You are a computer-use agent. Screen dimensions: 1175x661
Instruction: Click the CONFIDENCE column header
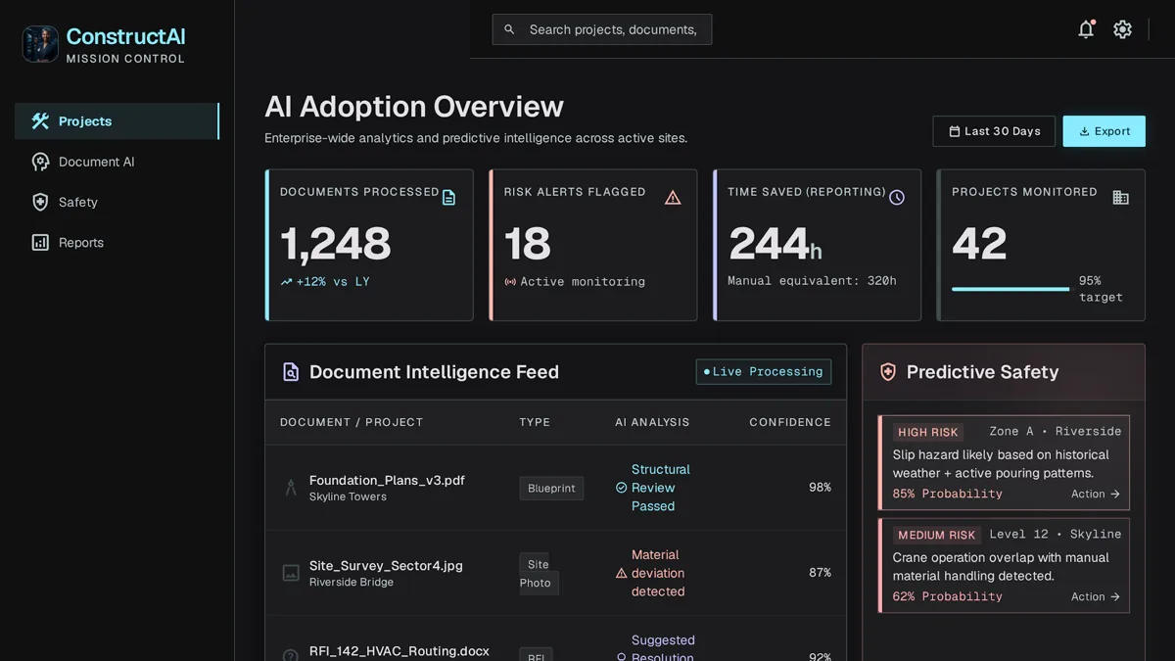pos(790,422)
